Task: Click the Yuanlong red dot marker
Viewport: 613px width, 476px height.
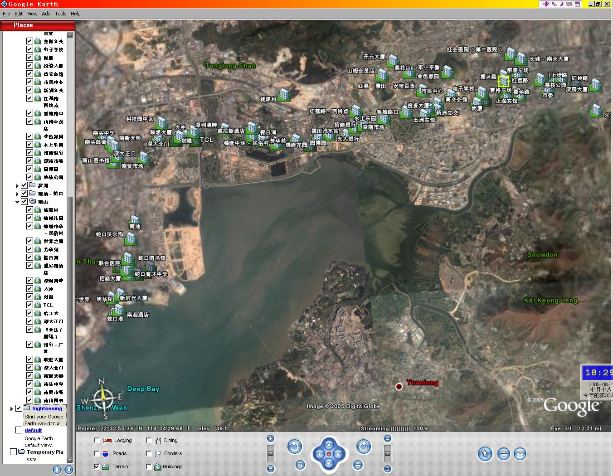Action: point(399,387)
